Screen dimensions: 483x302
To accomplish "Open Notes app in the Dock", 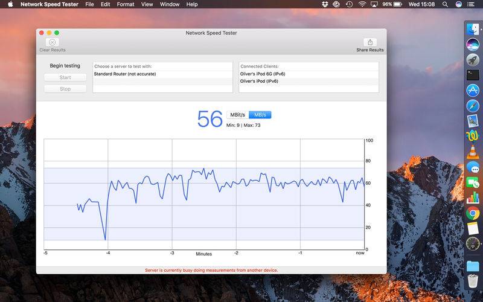I will [x=473, y=228].
